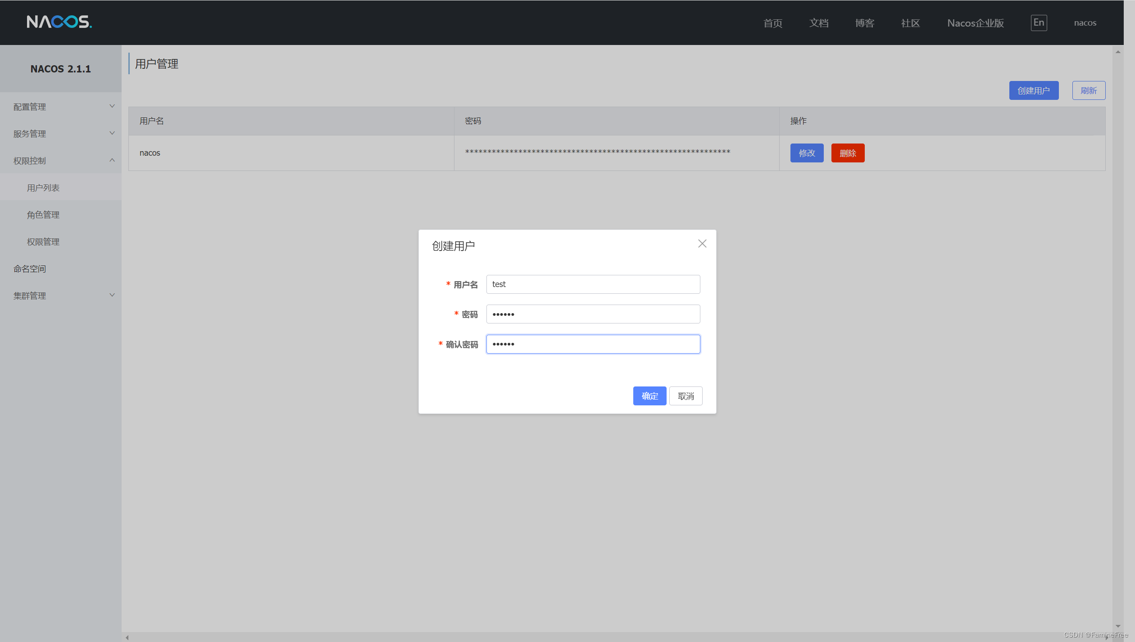The height and width of the screenshot is (642, 1135).
Task: Click the 用户名 input field
Action: (593, 284)
